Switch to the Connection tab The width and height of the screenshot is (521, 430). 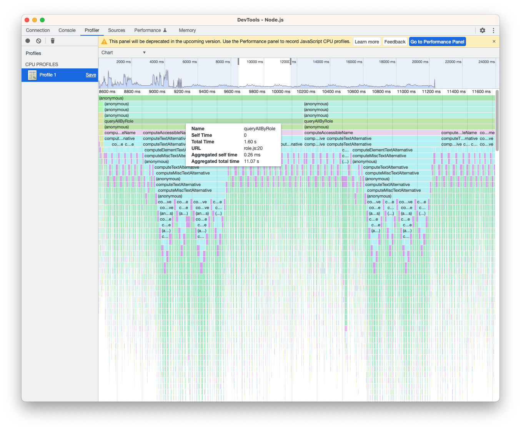(x=38, y=30)
